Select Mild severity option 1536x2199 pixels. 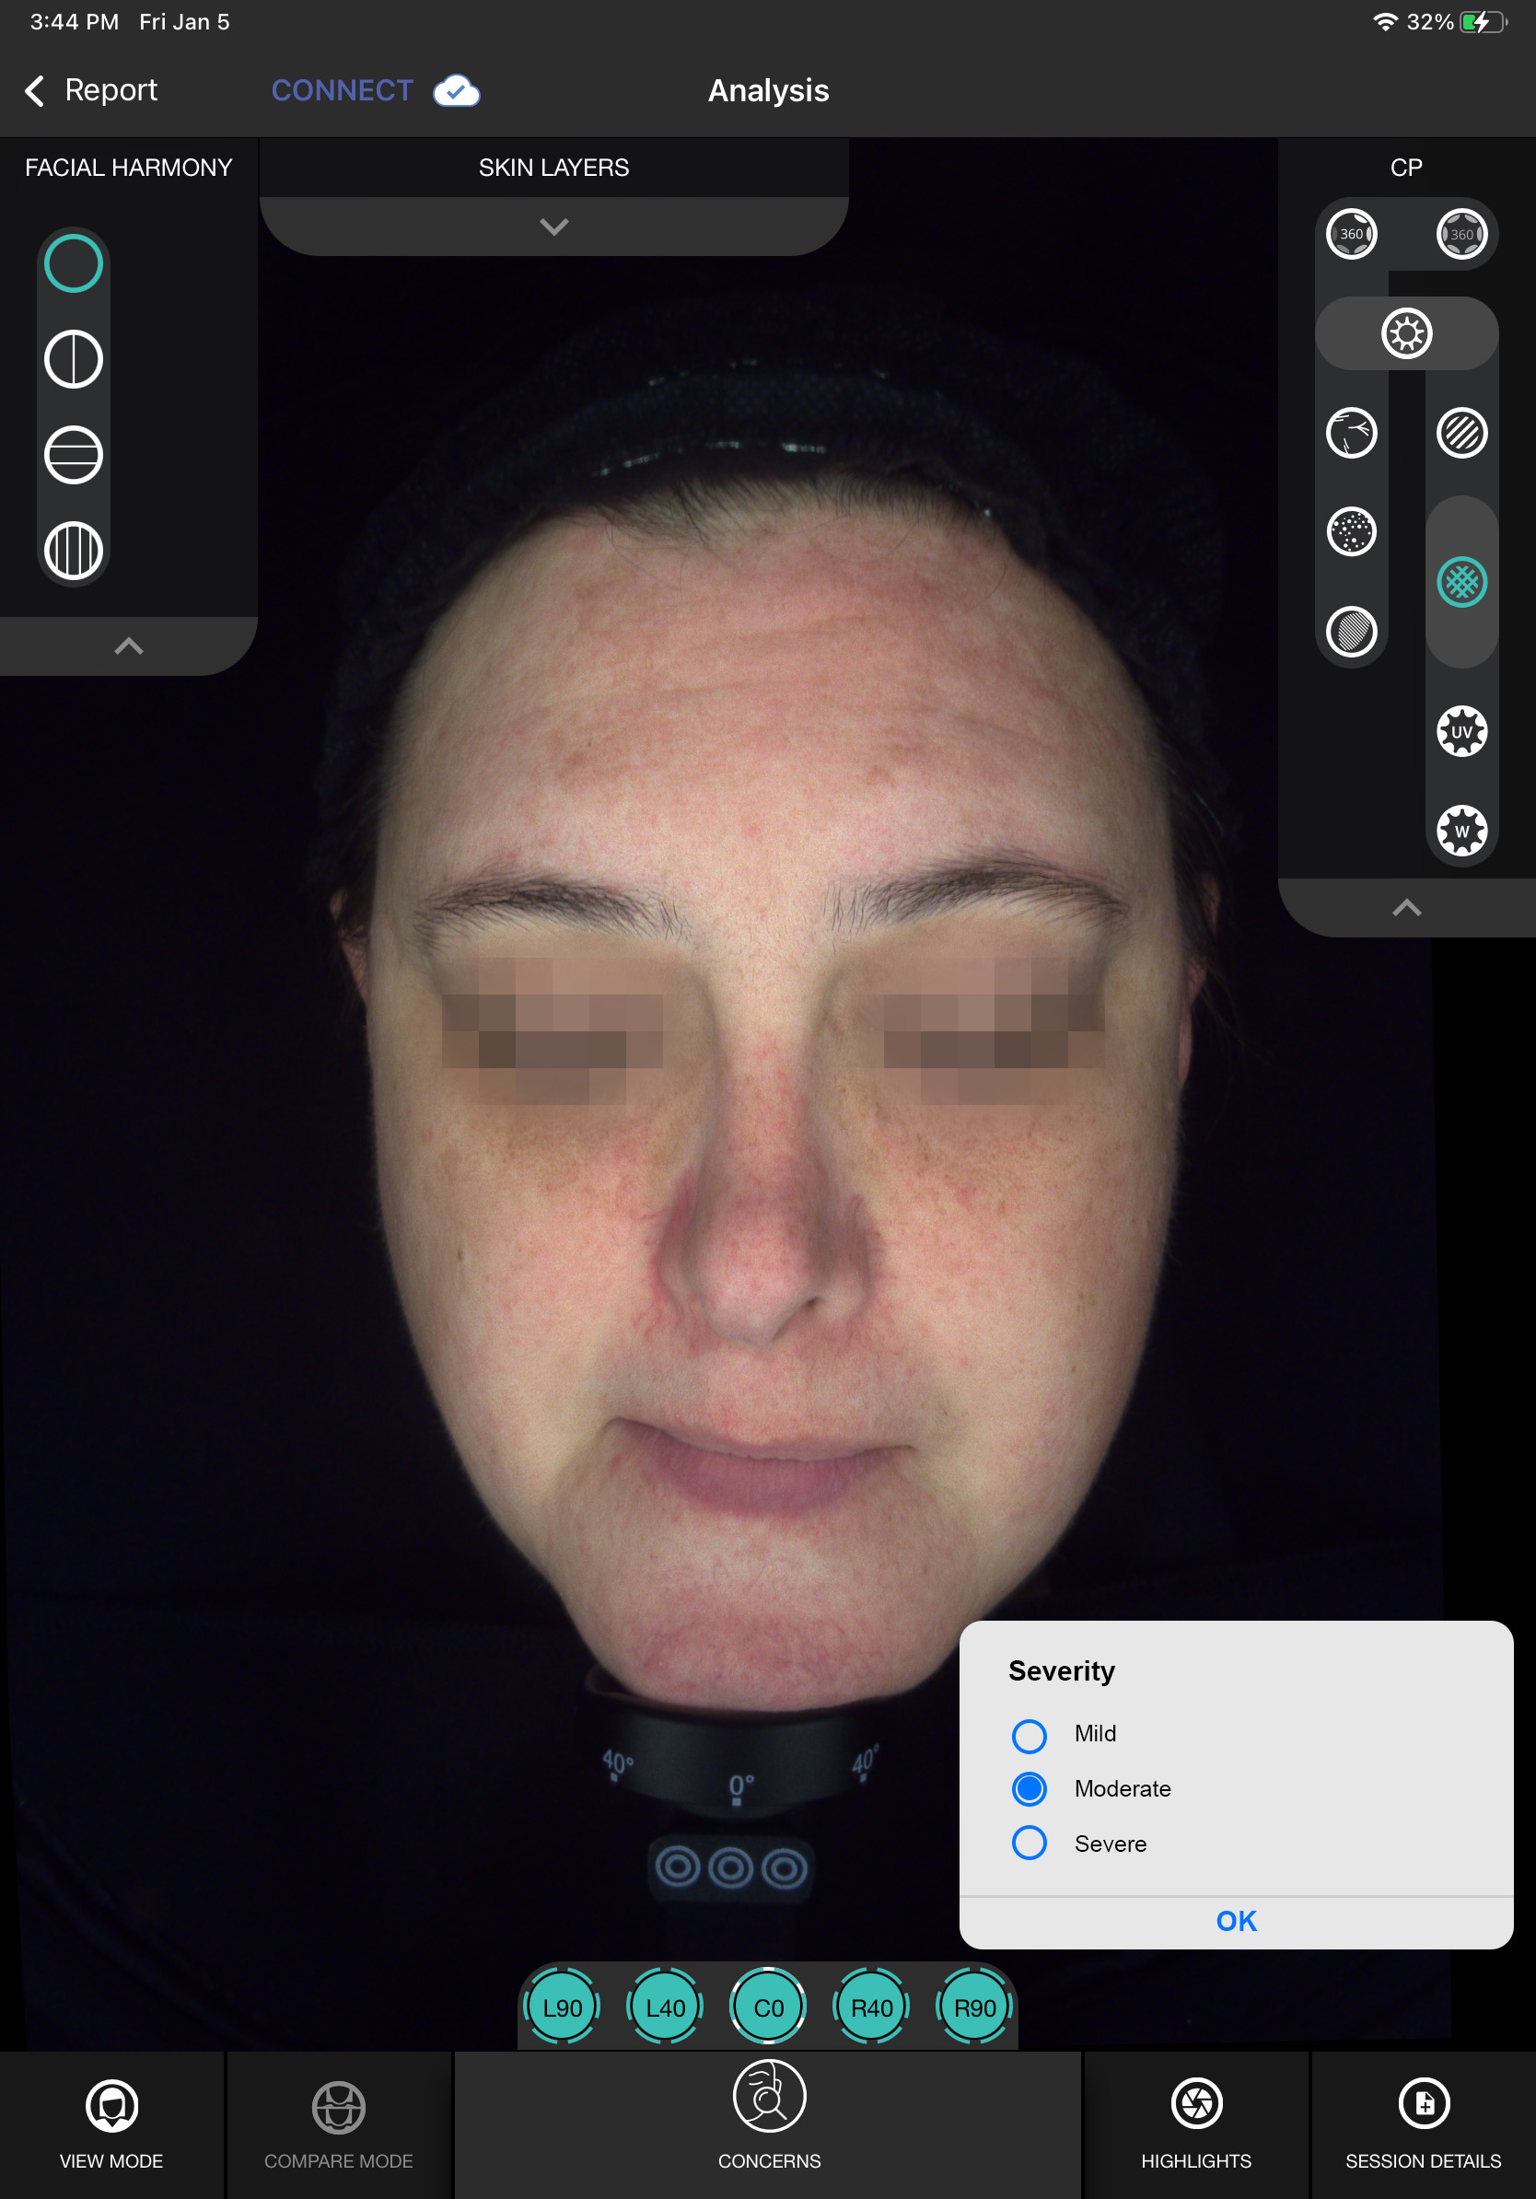pyautogui.click(x=1030, y=1735)
